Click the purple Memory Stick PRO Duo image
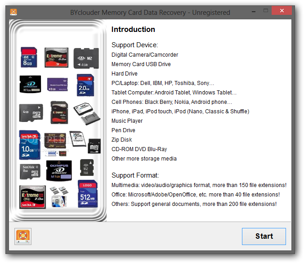The height and width of the screenshot is (263, 304). tap(58, 85)
